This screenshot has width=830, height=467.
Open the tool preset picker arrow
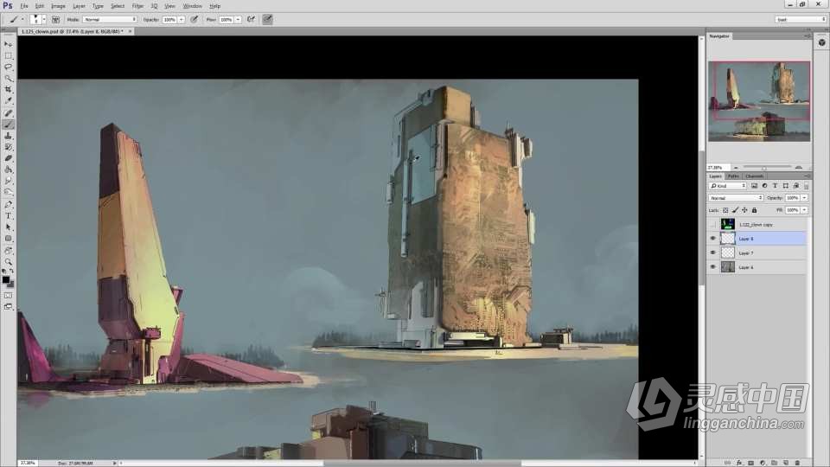coord(22,19)
